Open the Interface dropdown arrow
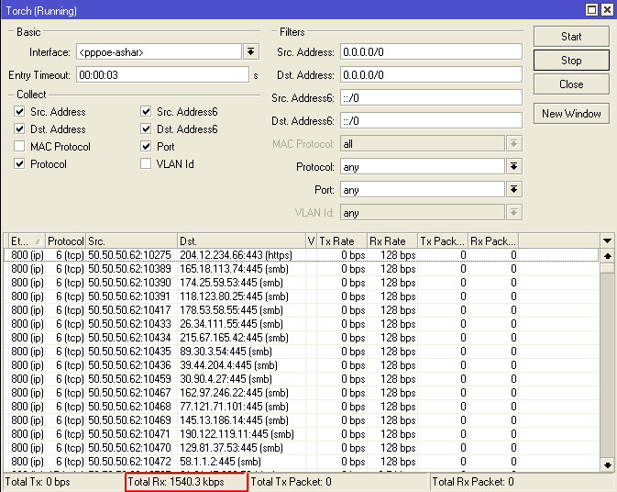Image resolution: width=617 pixels, height=492 pixels. (x=251, y=51)
